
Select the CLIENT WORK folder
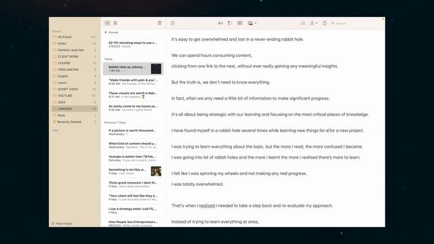point(75,56)
